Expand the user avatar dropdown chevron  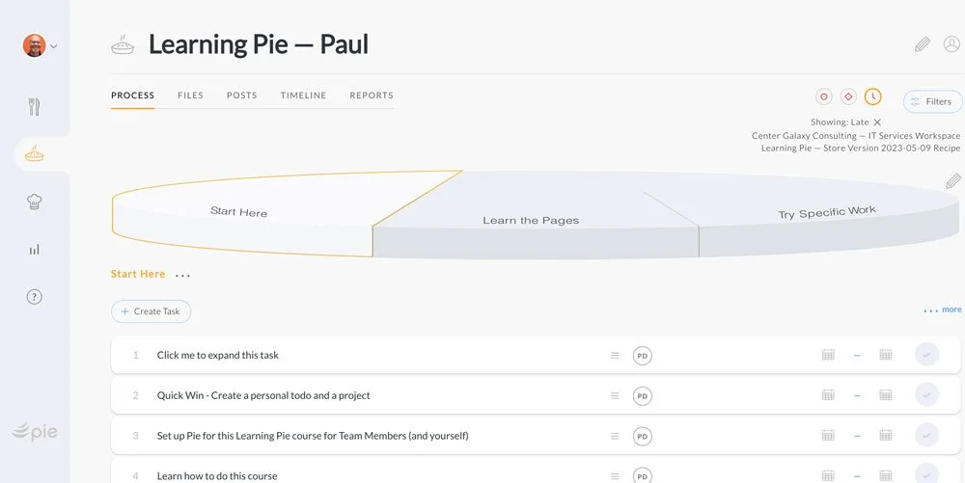tap(54, 45)
